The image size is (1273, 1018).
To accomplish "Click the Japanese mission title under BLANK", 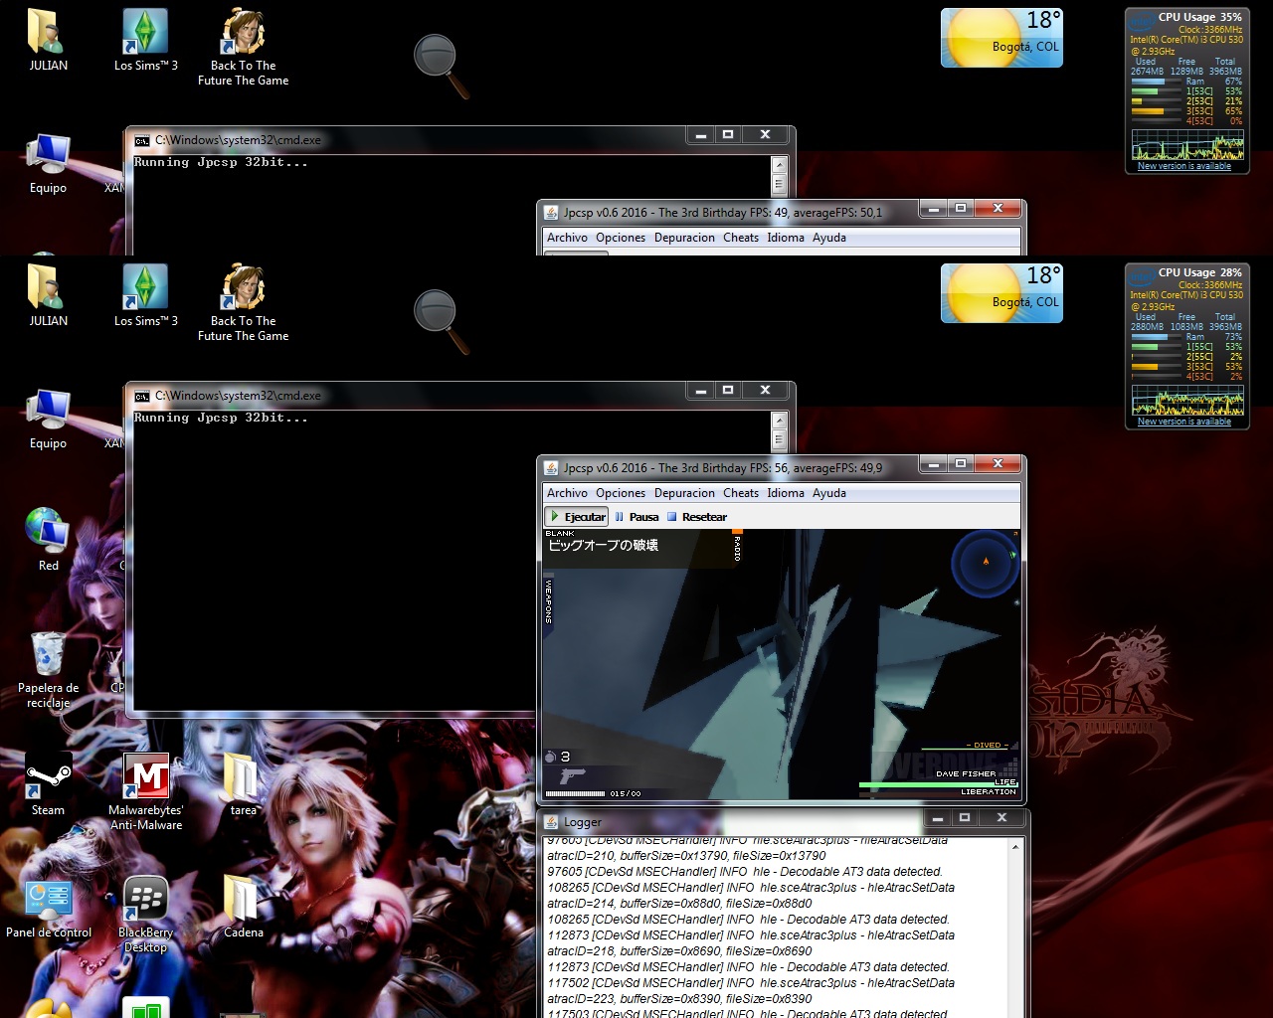I will tap(604, 546).
